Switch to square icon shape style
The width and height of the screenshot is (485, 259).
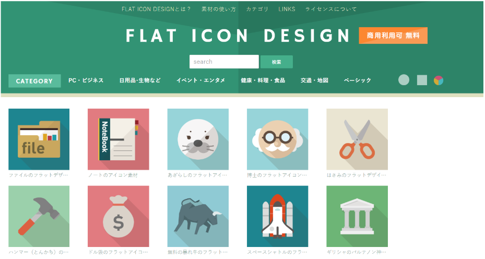422,80
